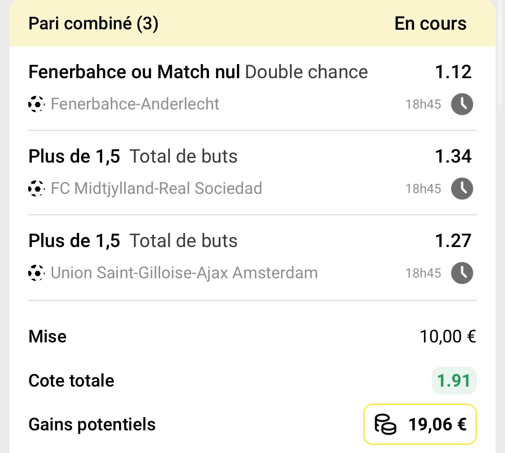
Task: Click the football icon beside Union Saint-Gilloise-Ajax Amsterdam
Action: click(x=36, y=273)
